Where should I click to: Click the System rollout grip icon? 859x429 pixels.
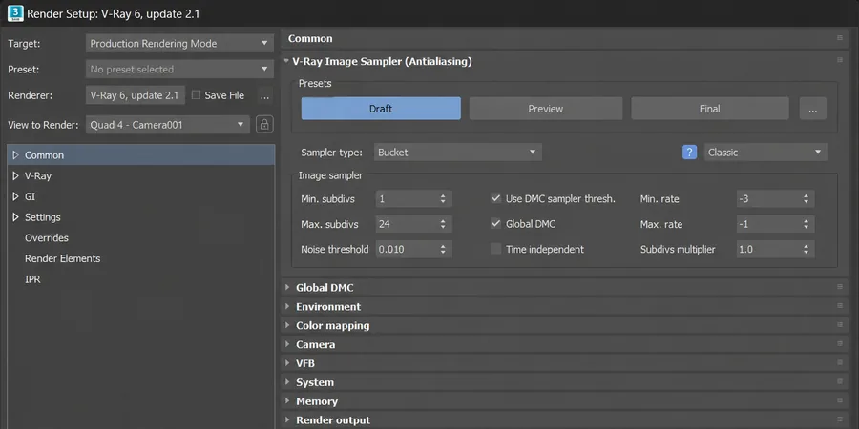839,381
